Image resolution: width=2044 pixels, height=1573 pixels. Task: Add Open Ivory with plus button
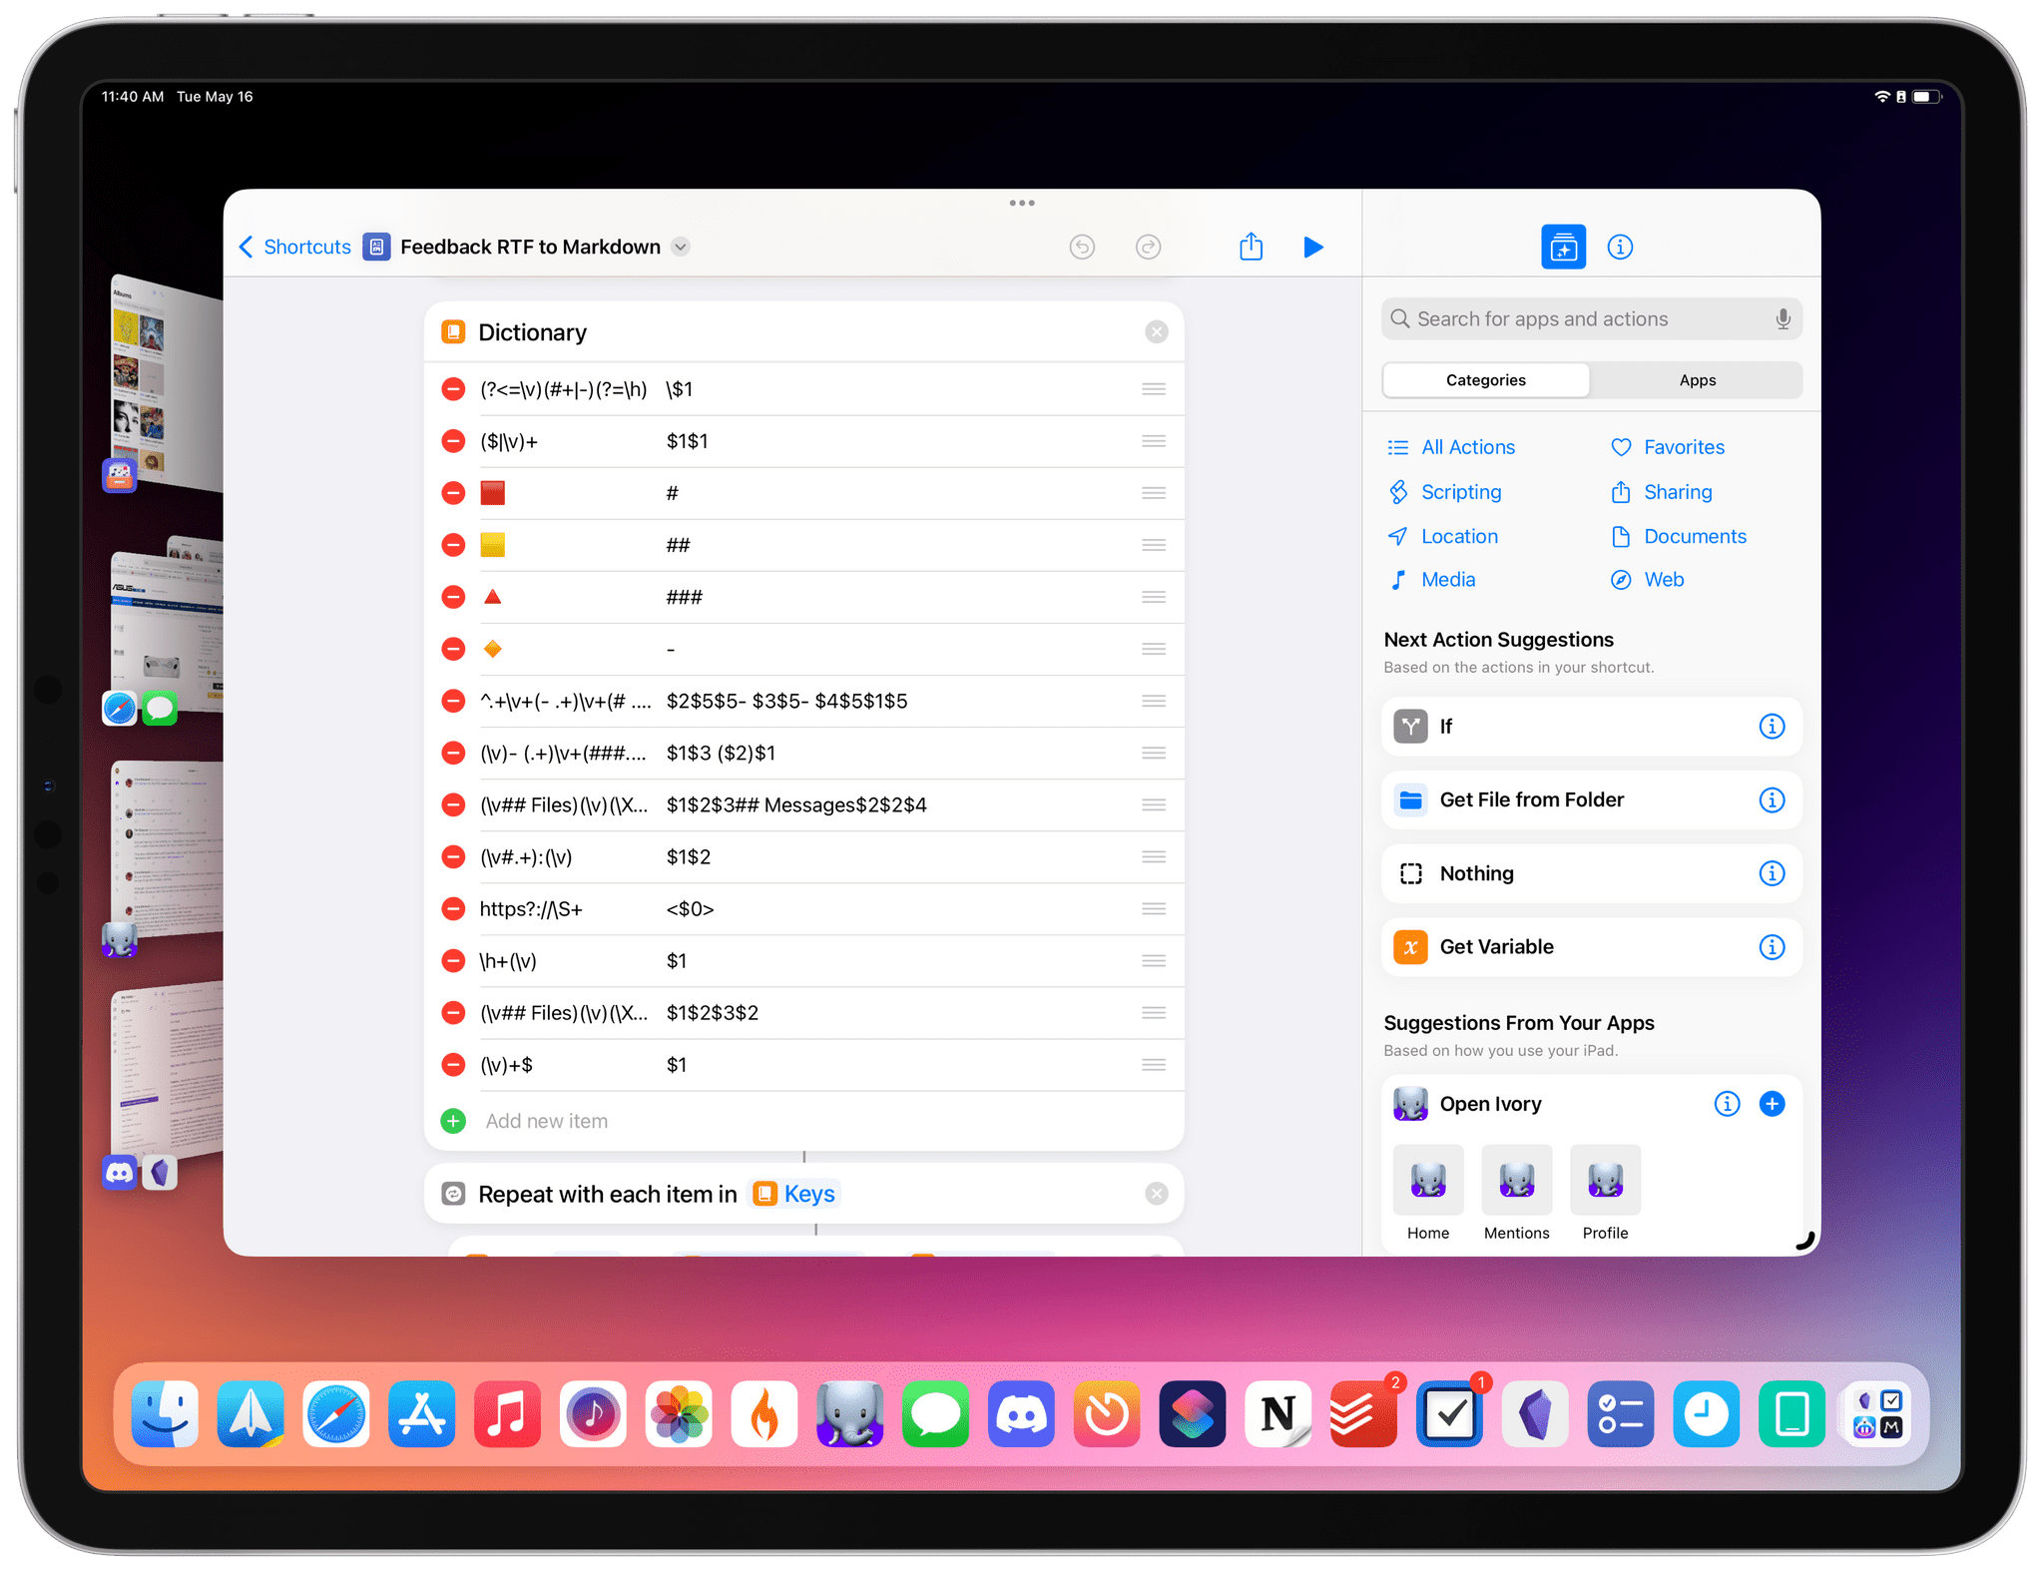coord(1772,1103)
